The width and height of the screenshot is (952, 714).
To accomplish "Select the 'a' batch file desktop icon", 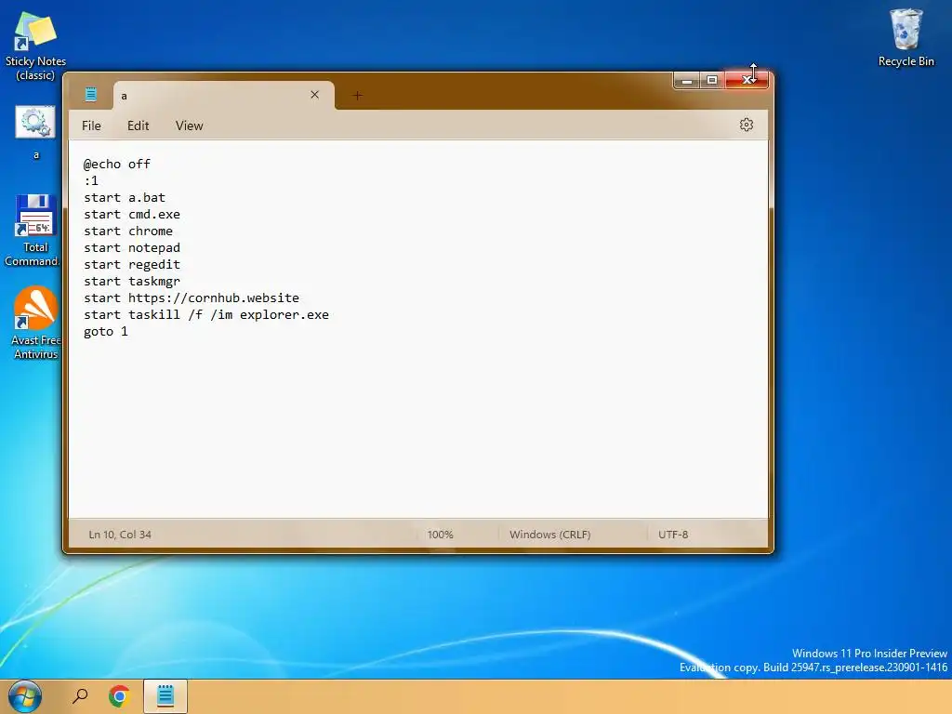I will pos(35,132).
